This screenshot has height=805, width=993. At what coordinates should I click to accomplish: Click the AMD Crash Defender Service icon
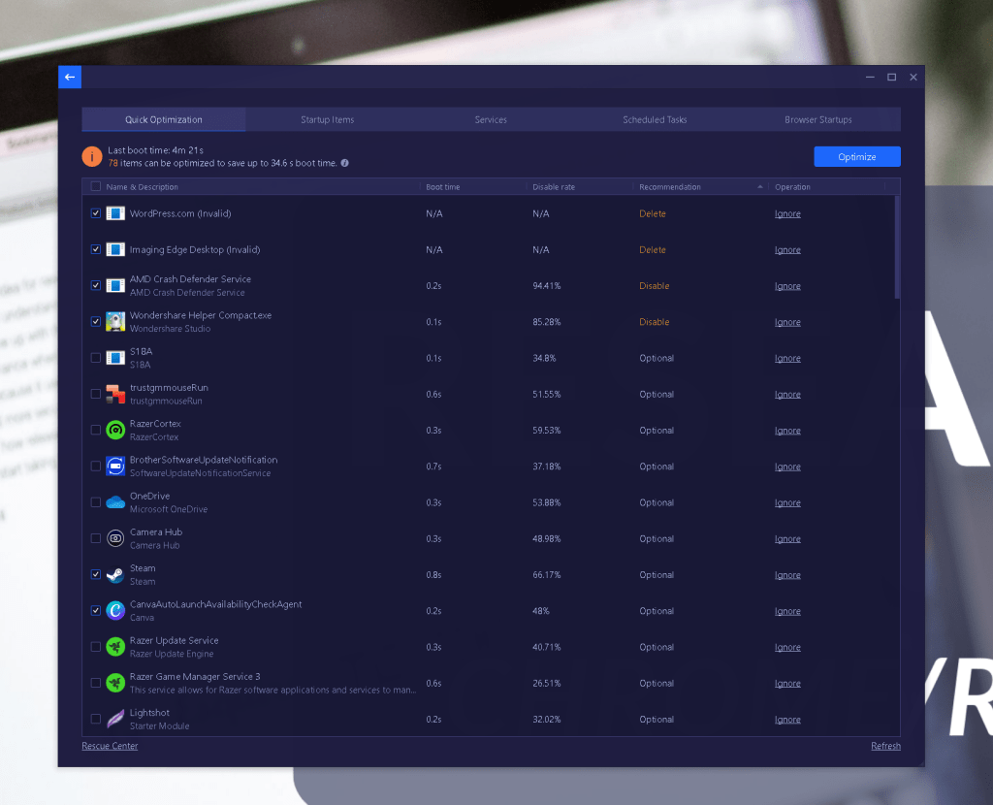[x=115, y=286]
